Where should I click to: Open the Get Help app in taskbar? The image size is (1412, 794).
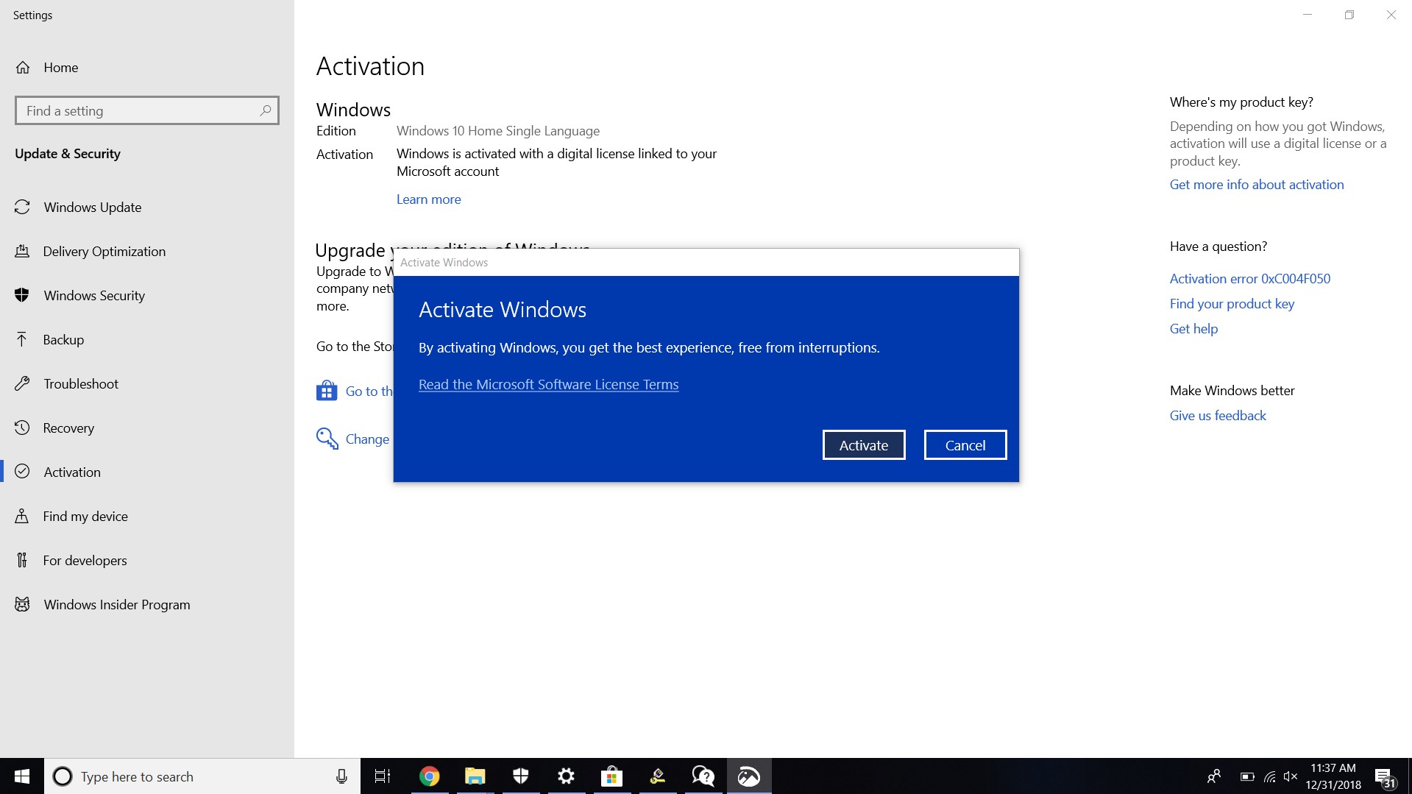(703, 776)
